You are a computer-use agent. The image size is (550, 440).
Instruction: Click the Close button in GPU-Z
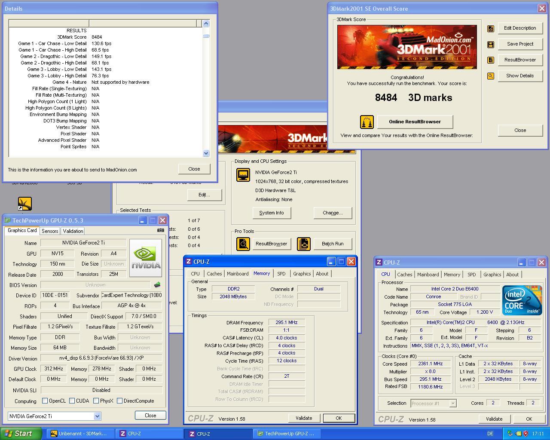point(150,415)
